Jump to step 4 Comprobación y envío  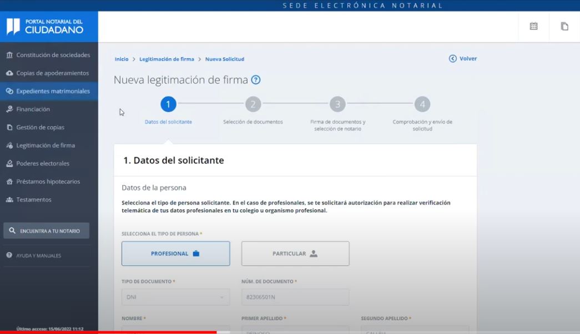[x=422, y=105]
